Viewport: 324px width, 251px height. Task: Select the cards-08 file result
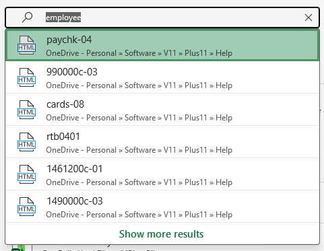click(162, 110)
